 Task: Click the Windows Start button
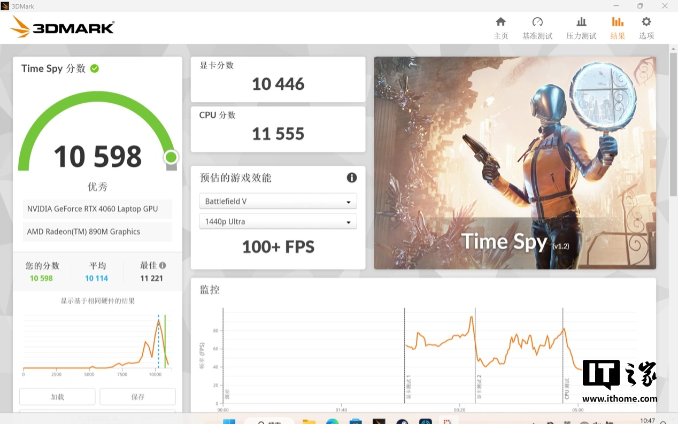point(229,421)
